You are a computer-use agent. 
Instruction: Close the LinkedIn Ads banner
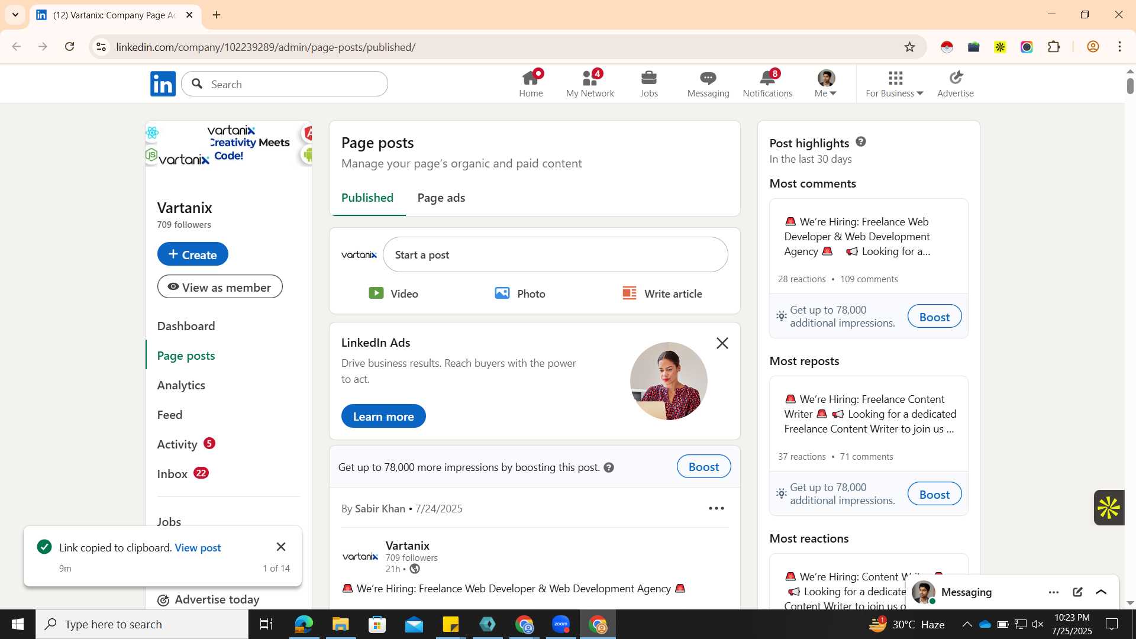click(x=722, y=343)
